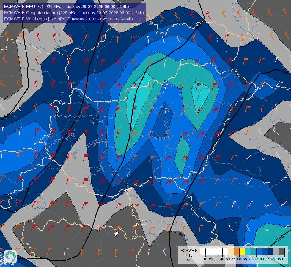This screenshot has height=267, width=291.
Task: Pick the teal 70–75 legend swatch
Action: (x=254, y=251)
